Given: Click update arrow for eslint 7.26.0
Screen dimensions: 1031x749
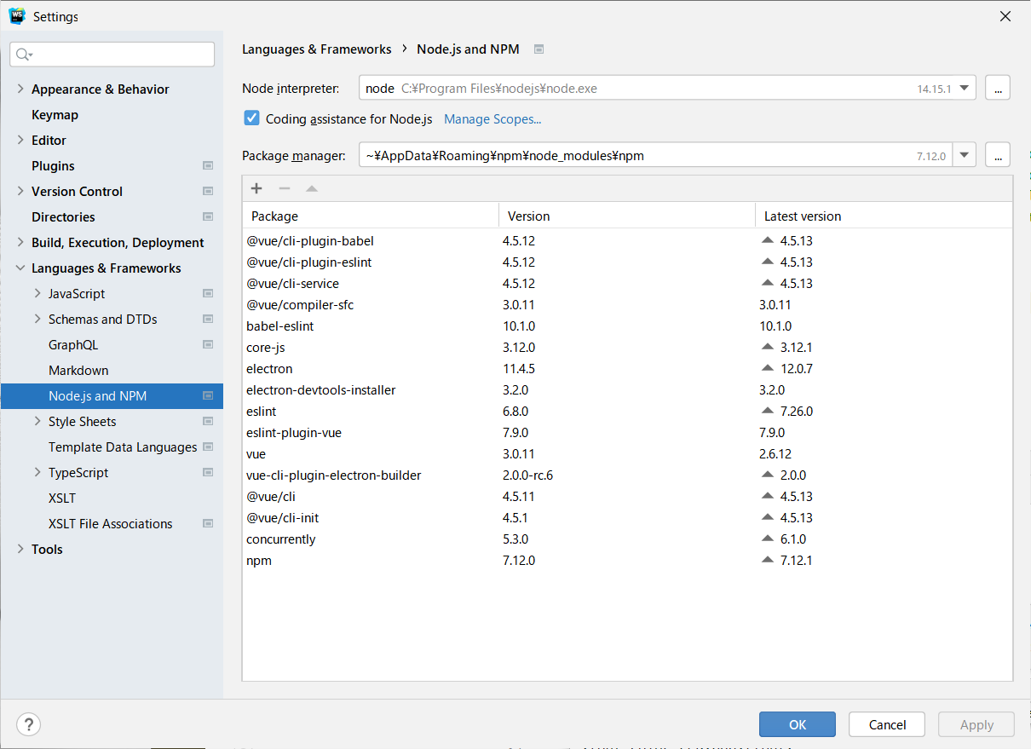Looking at the screenshot, I should (768, 411).
